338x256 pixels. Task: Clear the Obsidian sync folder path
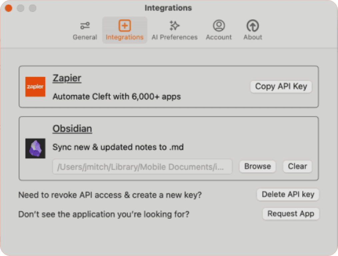pos(297,166)
